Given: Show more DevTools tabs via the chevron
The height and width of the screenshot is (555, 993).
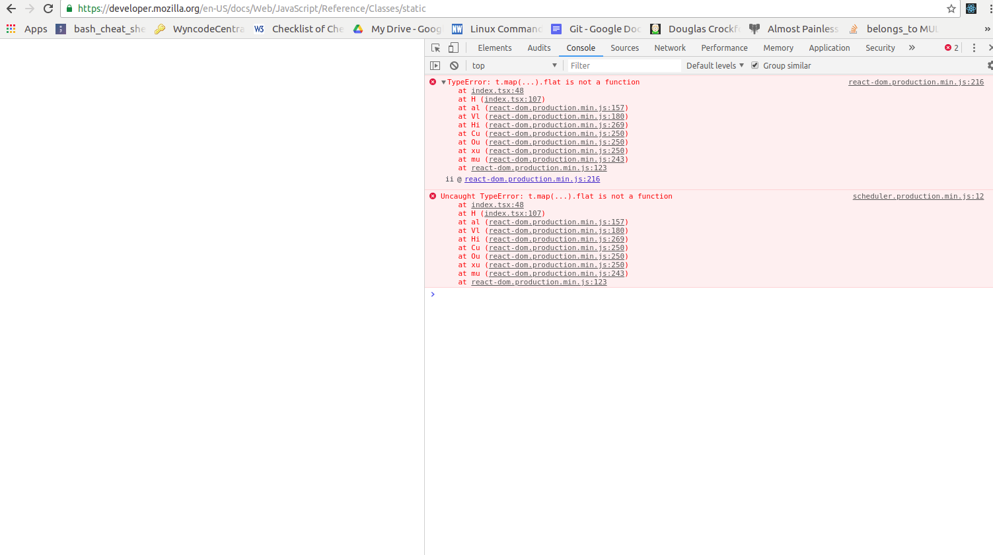Looking at the screenshot, I should click(x=912, y=48).
